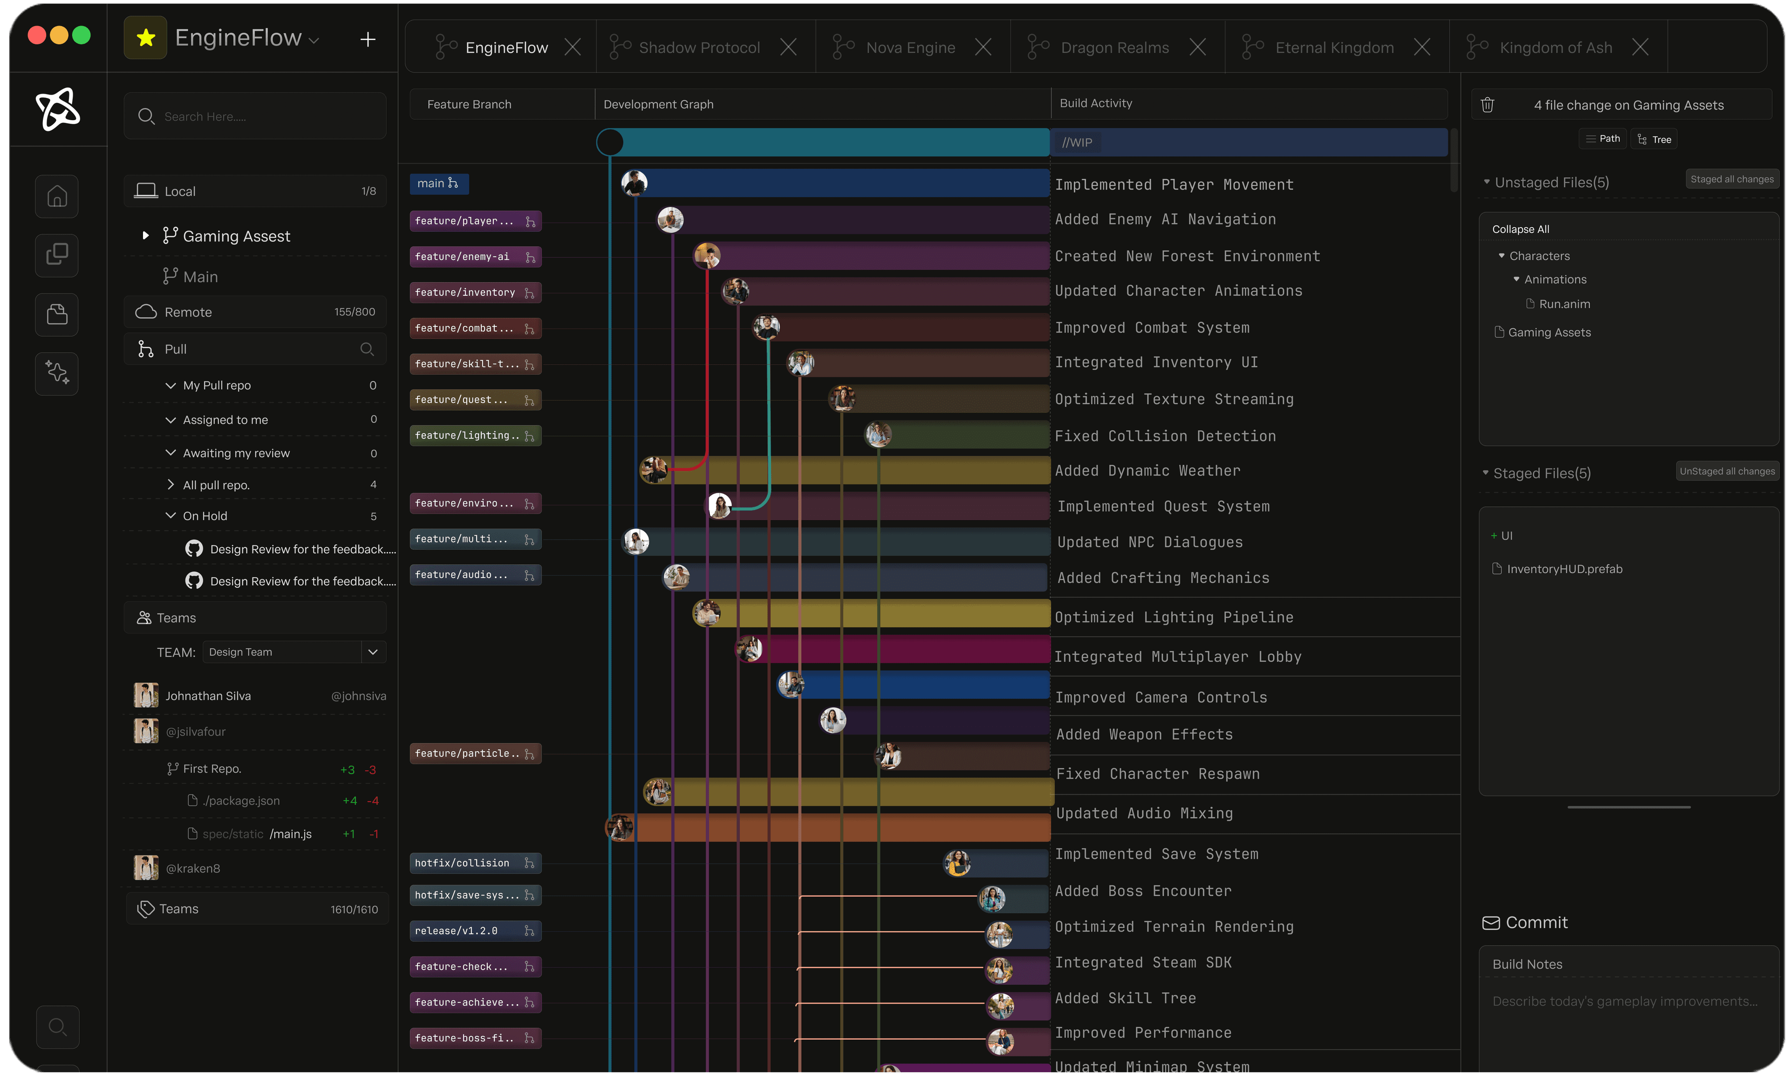Click search icon in the Pull row
Viewport: 1789px width, 1074px height.
click(367, 349)
